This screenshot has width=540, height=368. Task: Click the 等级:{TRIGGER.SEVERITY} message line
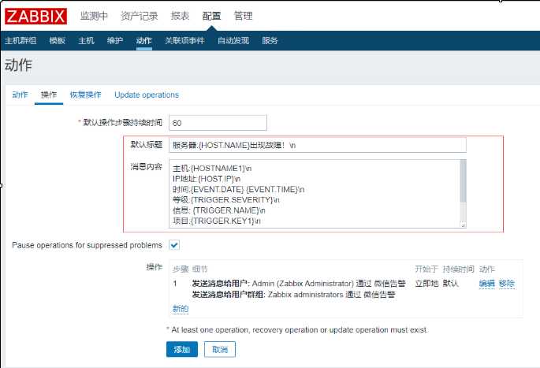pos(226,200)
